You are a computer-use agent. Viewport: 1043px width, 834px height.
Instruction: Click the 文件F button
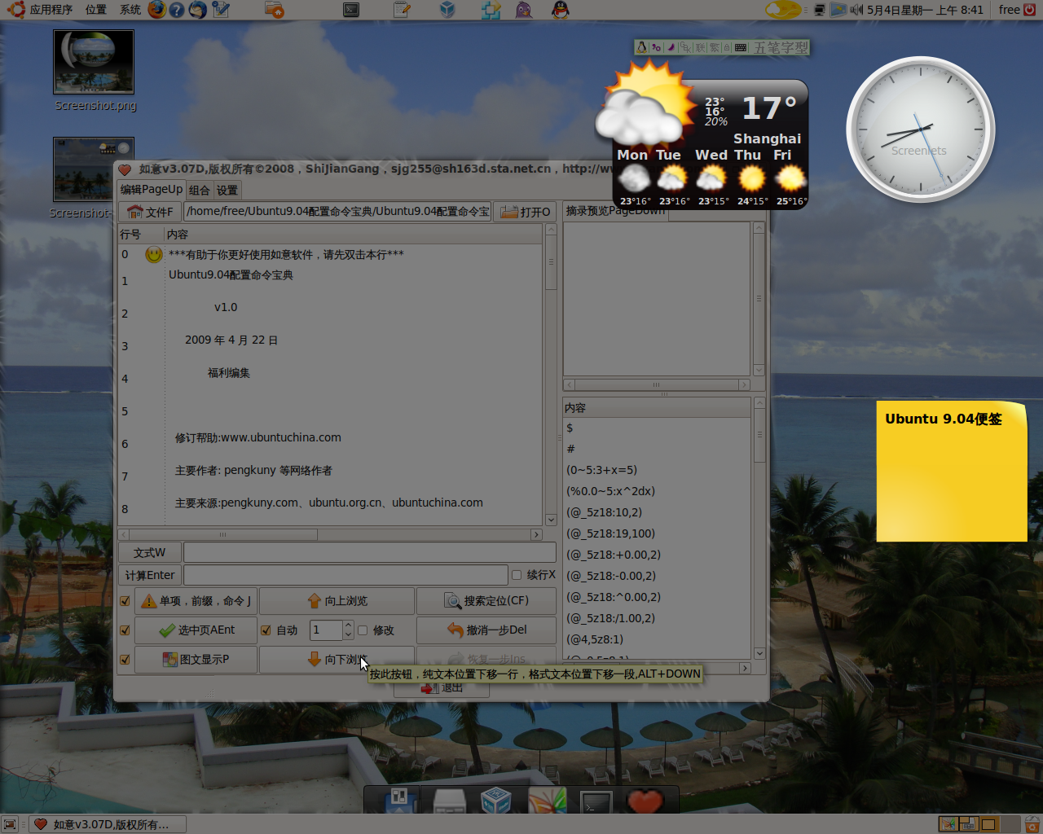tap(151, 212)
